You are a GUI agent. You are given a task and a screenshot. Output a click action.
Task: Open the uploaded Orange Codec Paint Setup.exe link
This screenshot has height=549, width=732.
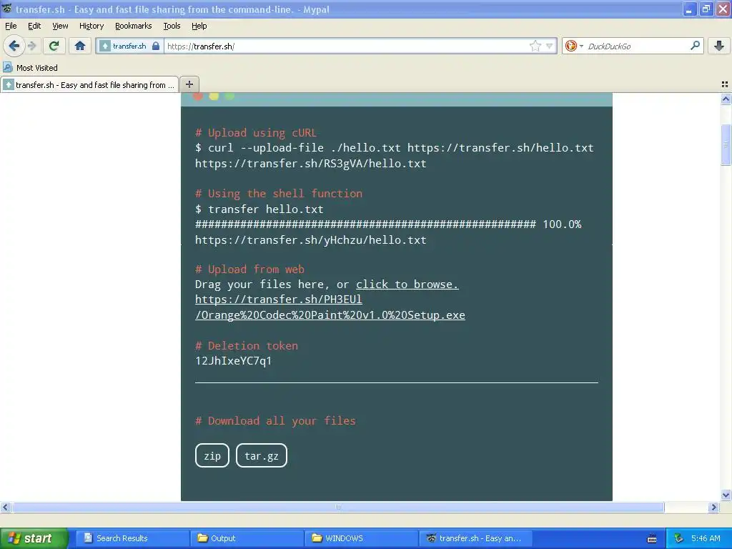click(330, 307)
